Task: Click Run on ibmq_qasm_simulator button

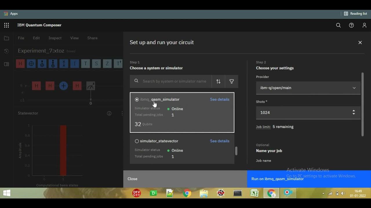Action: point(309,179)
